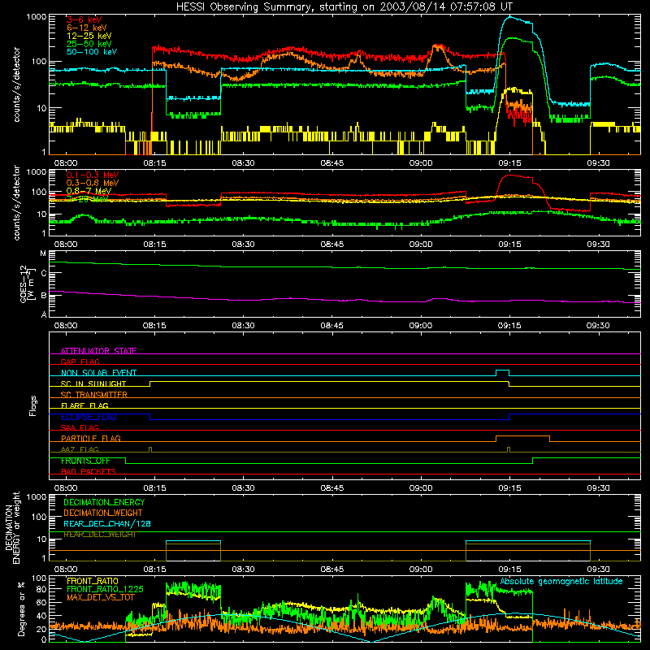Select the BAD_PACKETS flag label
The width and height of the screenshot is (650, 650).
point(89,471)
